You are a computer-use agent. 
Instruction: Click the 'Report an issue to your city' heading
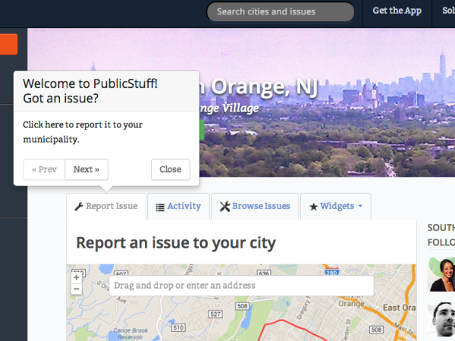tap(176, 243)
